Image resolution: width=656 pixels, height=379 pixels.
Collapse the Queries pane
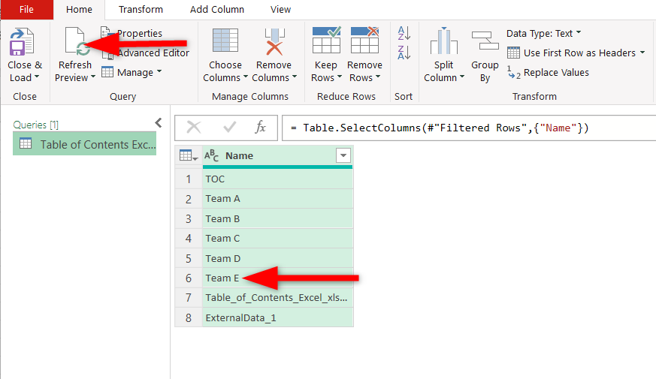click(x=158, y=123)
